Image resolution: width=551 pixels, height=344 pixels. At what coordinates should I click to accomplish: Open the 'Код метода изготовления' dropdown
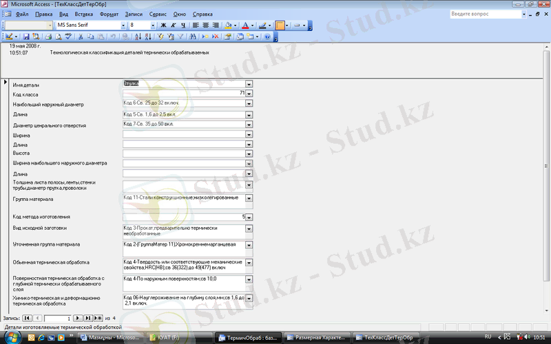pos(249,217)
